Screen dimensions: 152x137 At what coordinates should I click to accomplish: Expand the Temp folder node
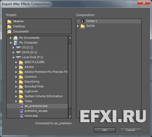pos(16,101)
